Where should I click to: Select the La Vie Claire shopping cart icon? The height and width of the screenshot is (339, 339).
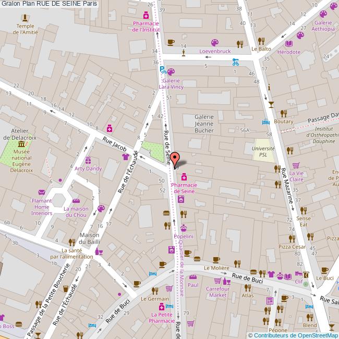tap(296, 165)
